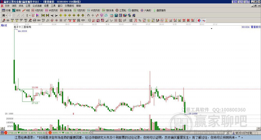Click the 老子十二宫结构 indicator title
Image resolution: width=261 pixels, height=140 pixels.
pyautogui.click(x=22, y=27)
